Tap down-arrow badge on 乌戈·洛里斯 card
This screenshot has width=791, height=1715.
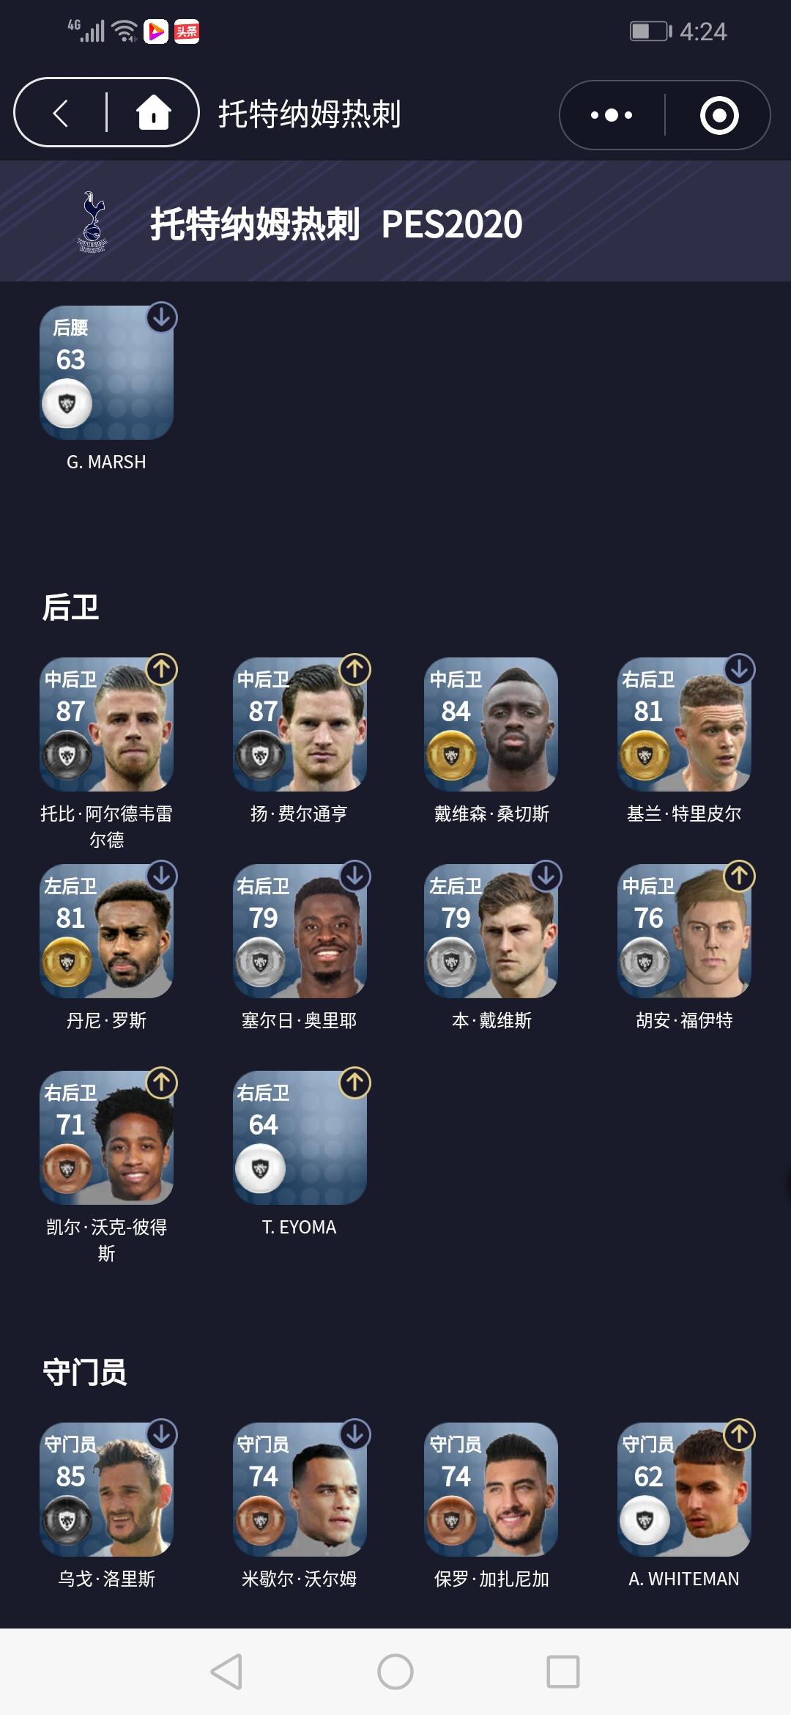[162, 1434]
